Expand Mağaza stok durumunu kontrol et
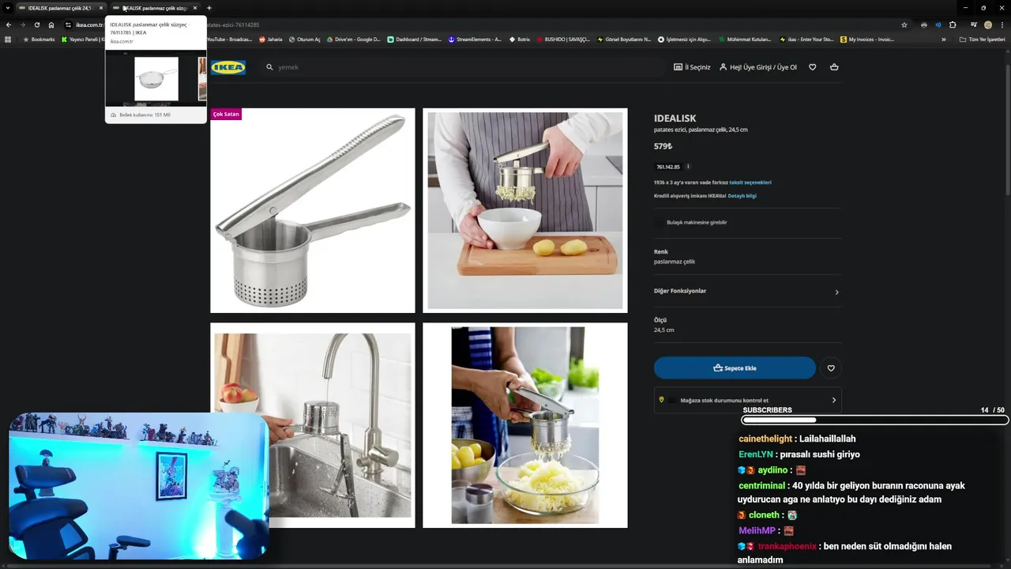 [x=747, y=400]
